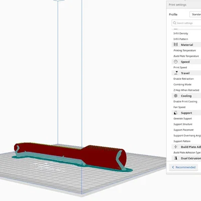Collapse the Cooling settings section
Image resolution: width=201 pixels, height=201 pixels.
click(x=186, y=96)
